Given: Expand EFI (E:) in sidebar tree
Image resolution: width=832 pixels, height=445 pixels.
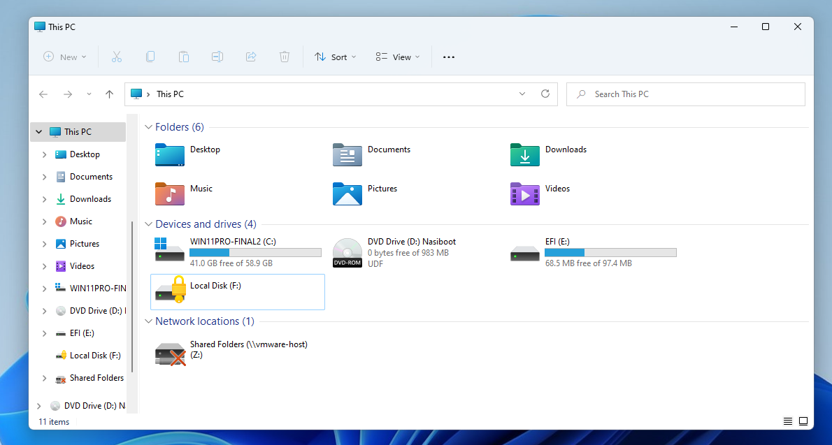Looking at the screenshot, I should pos(45,333).
